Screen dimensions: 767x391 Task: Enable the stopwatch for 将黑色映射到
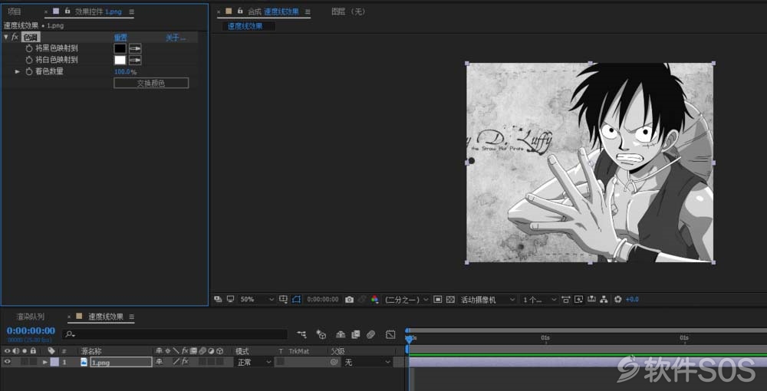click(29, 48)
